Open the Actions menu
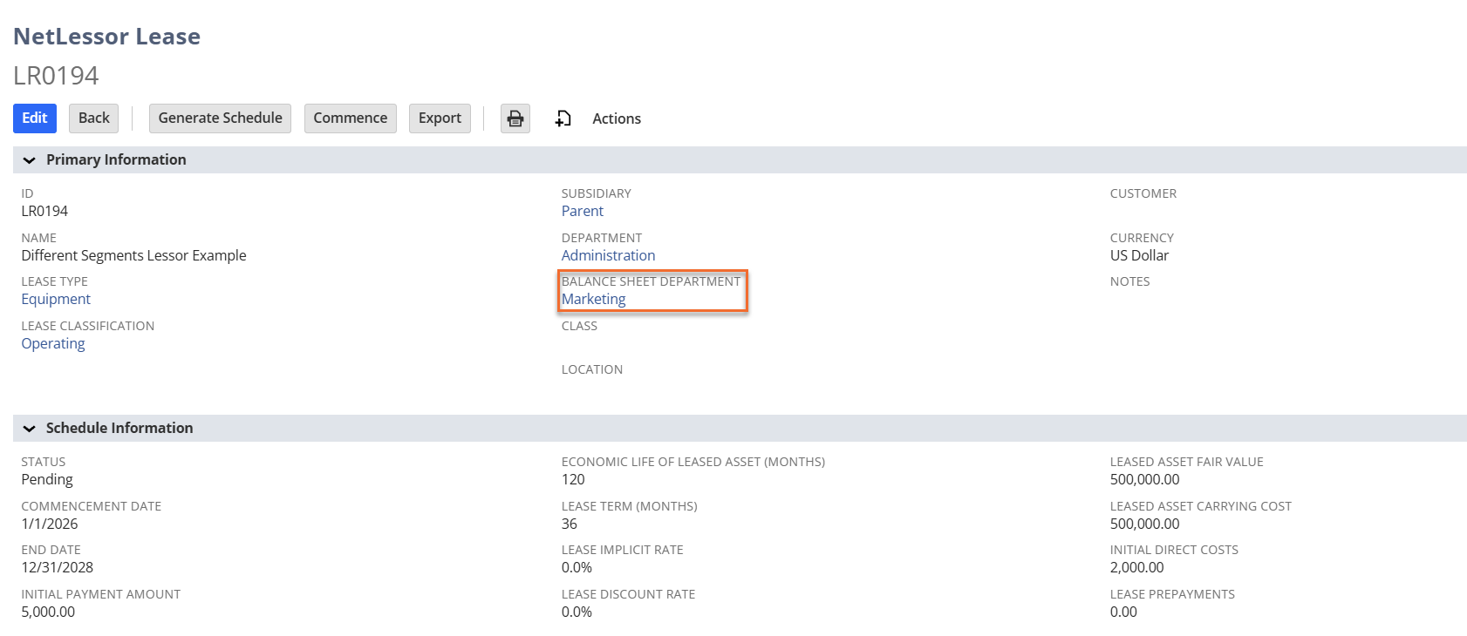Screen dimensions: 1467x636 [x=616, y=118]
